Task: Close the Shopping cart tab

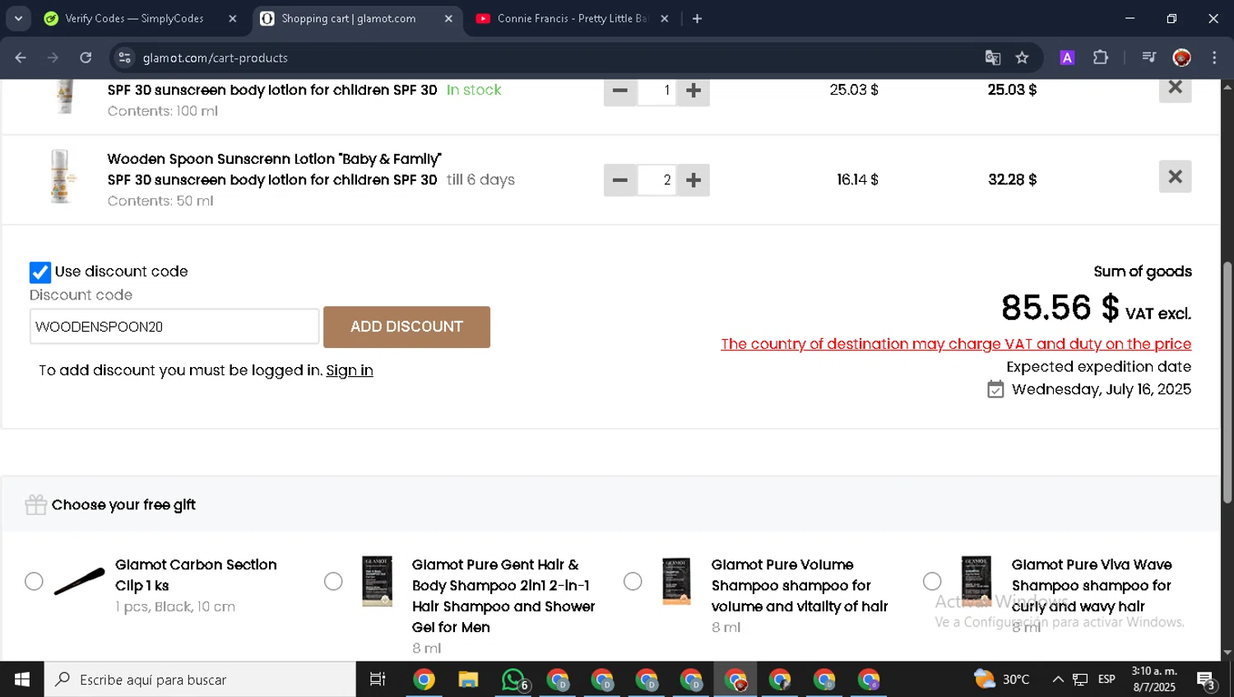Action: pyautogui.click(x=448, y=18)
